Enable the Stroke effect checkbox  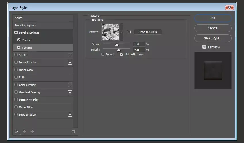(x=16, y=55)
